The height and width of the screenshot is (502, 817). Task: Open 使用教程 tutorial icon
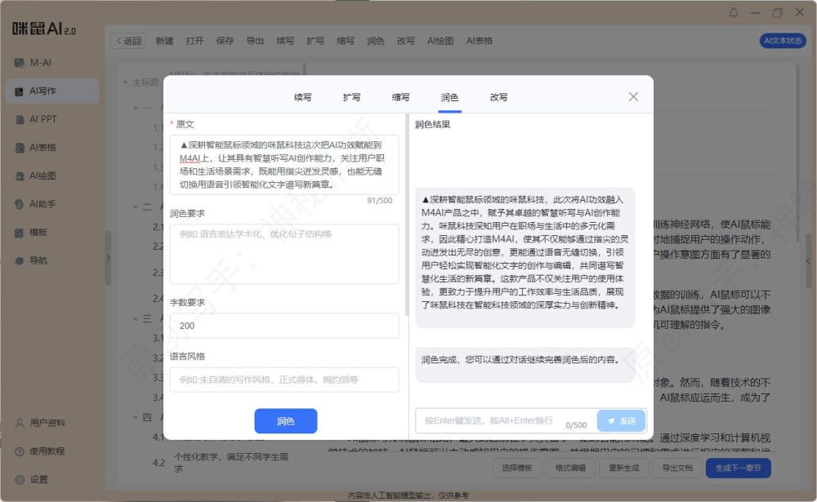(x=20, y=451)
